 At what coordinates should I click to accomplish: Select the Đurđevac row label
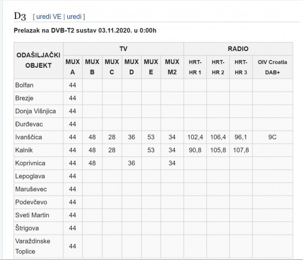tap(39, 125)
